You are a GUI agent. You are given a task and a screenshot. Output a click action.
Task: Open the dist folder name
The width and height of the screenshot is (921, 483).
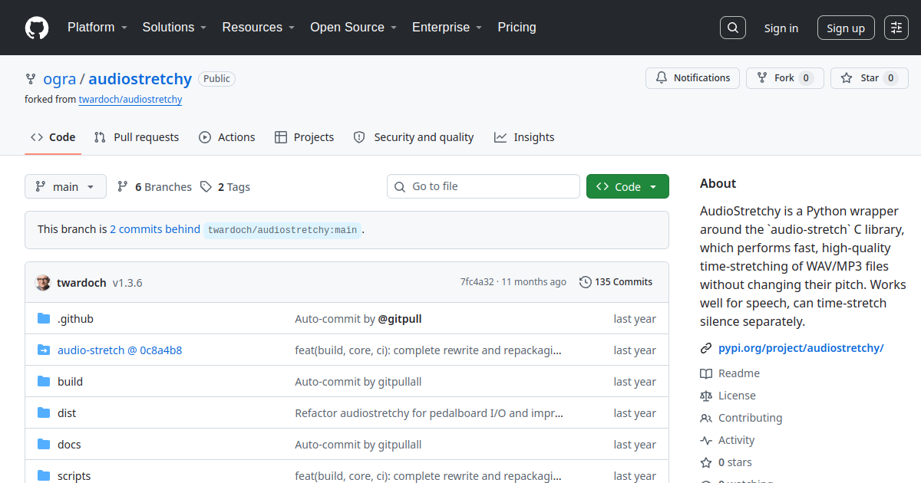[x=67, y=413]
